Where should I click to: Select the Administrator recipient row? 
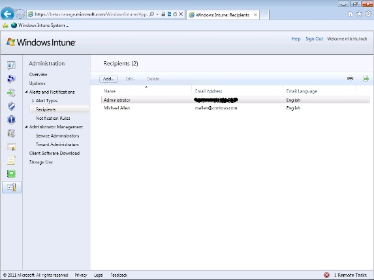236,100
